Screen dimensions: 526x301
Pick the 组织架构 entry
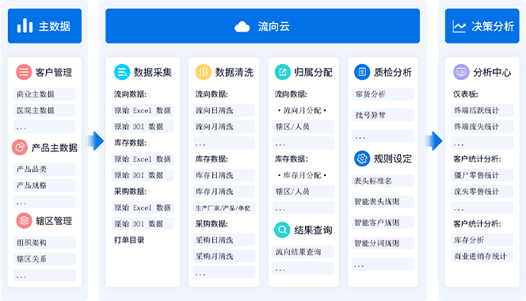tap(44, 242)
